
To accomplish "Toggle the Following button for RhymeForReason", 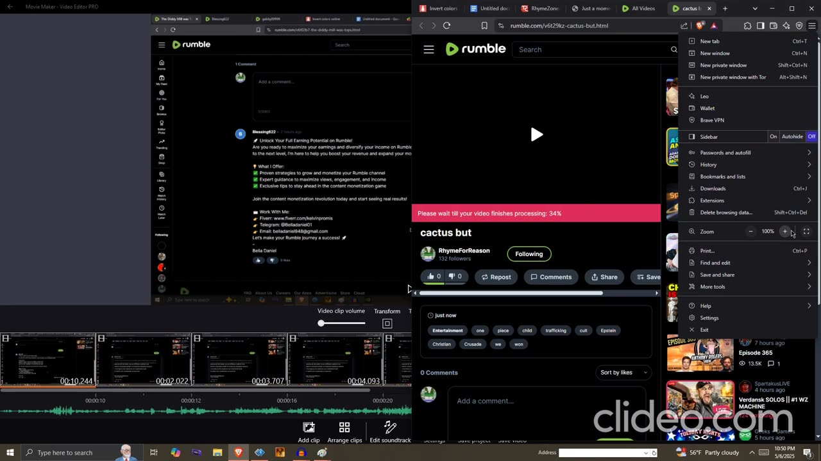I will coord(529,254).
